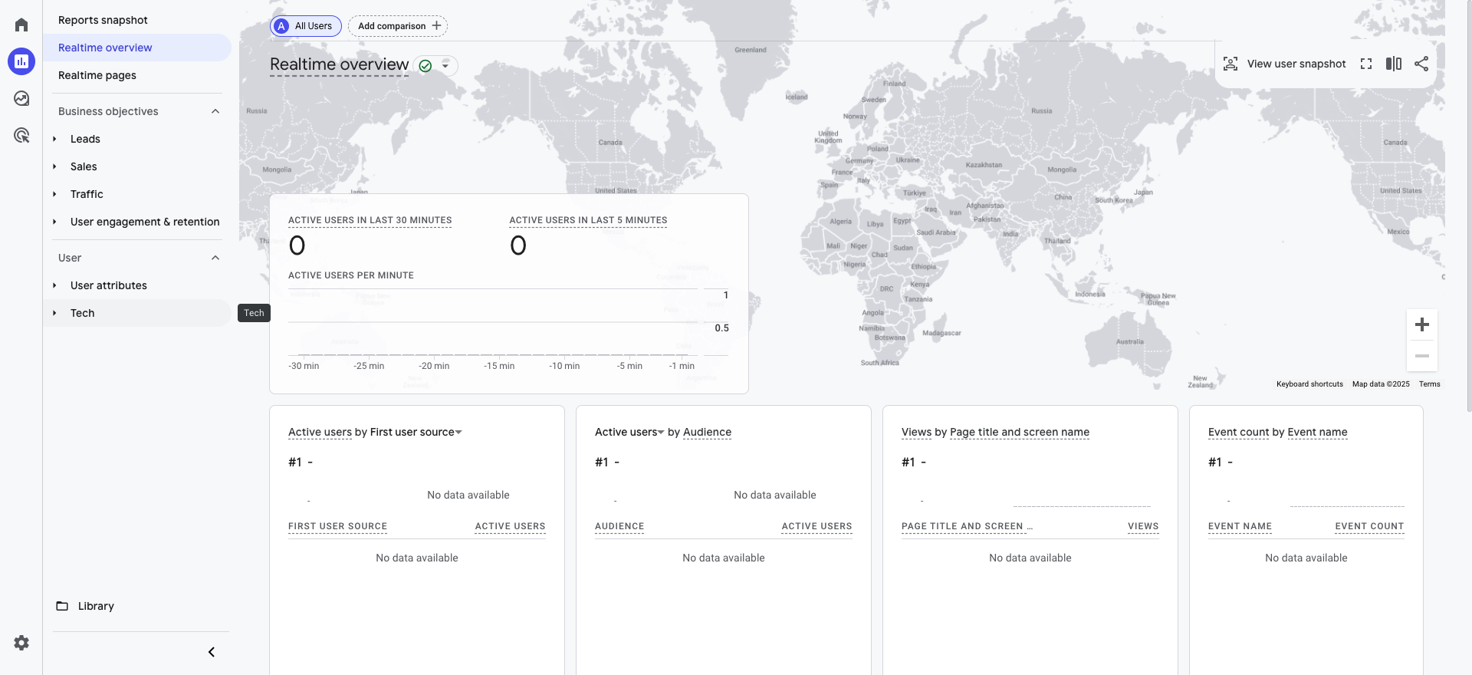The width and height of the screenshot is (1472, 675).
Task: Click the Library folder icon
Action: 62,606
